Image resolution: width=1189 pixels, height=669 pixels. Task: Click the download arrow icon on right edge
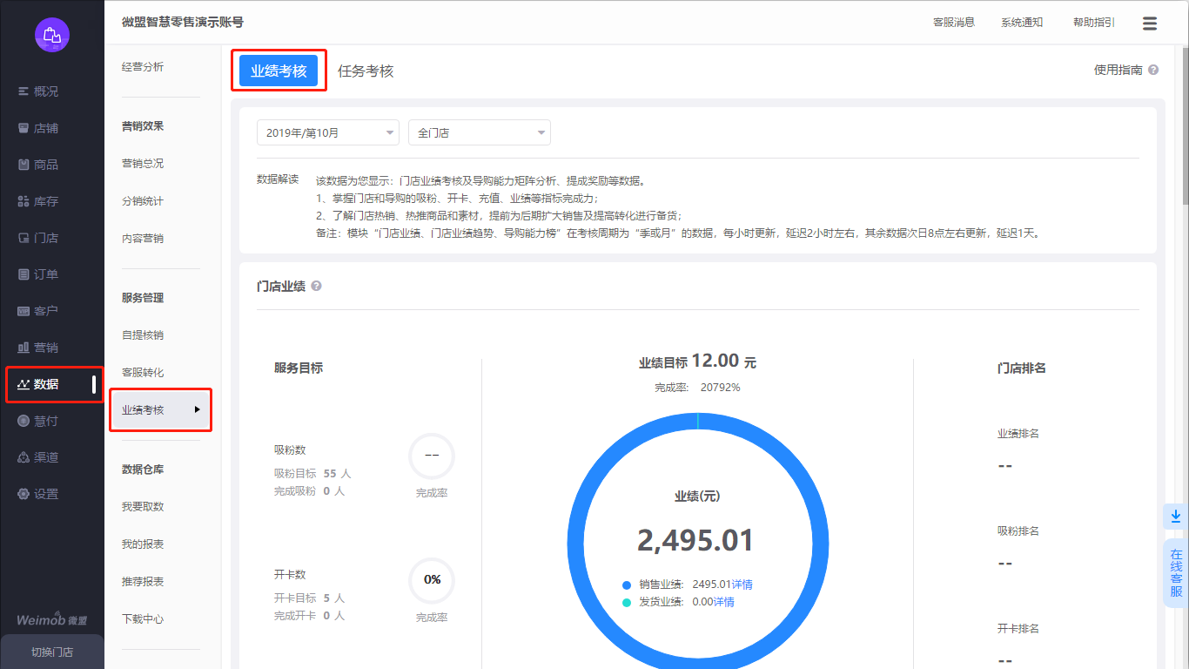pos(1175,516)
